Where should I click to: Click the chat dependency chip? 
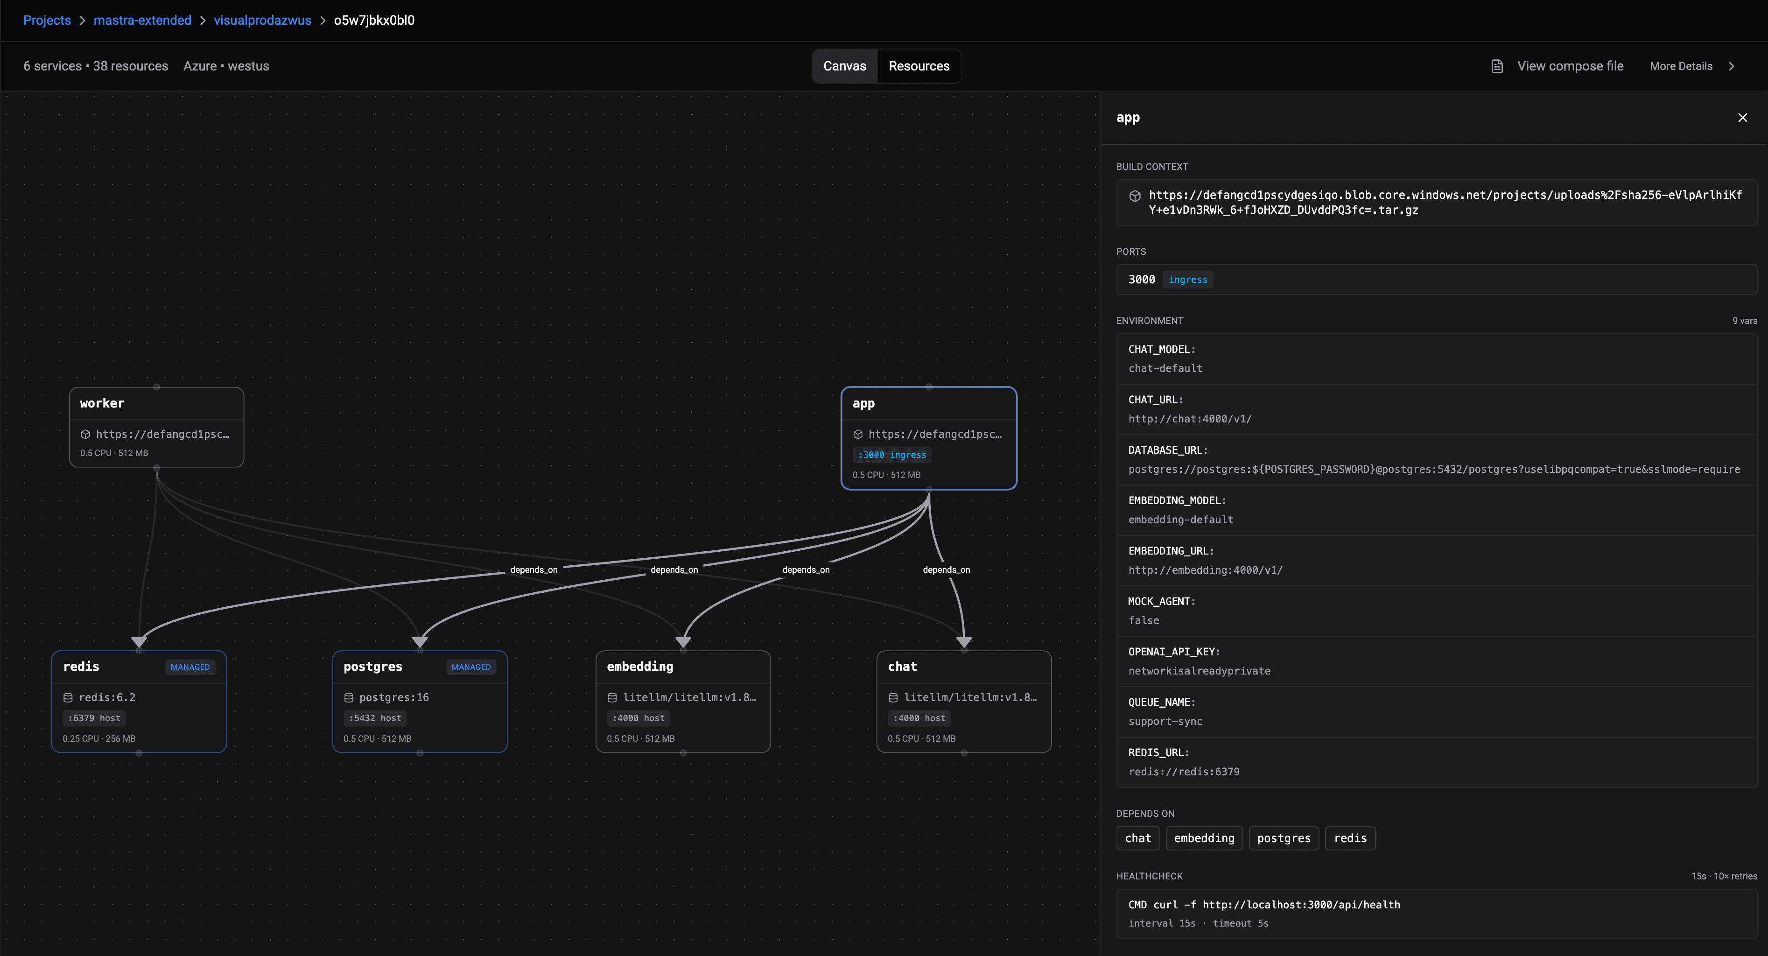coord(1138,839)
